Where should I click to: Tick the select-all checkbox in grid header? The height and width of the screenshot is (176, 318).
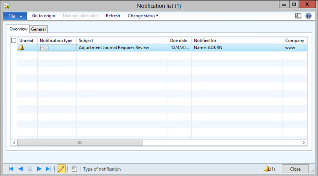(x=14, y=40)
